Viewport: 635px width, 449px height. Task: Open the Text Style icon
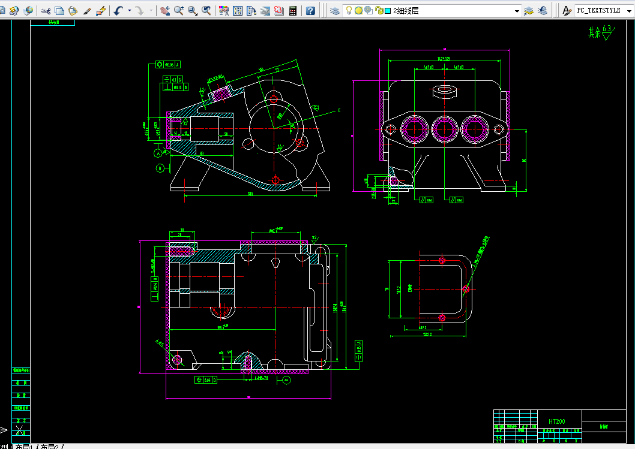[x=567, y=11]
